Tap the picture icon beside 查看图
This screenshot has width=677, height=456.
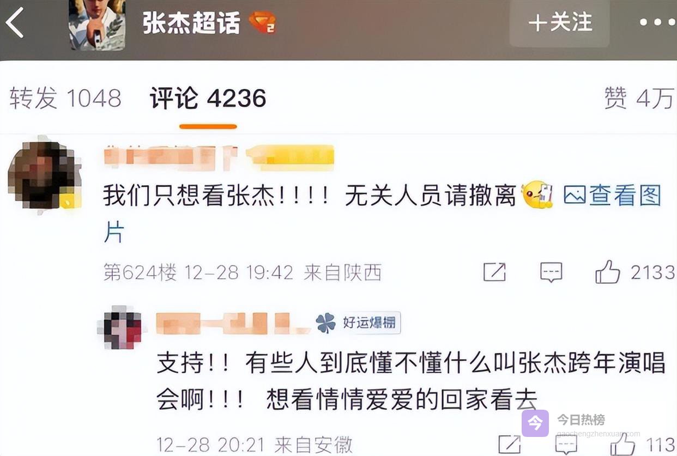(x=575, y=195)
